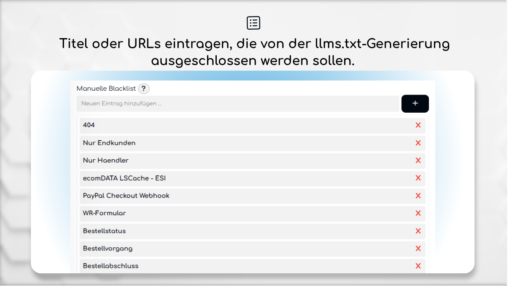The width and height of the screenshot is (508, 286).
Task: Remove "PayPal Checkout Webhook" from the blacklist
Action: 418,196
